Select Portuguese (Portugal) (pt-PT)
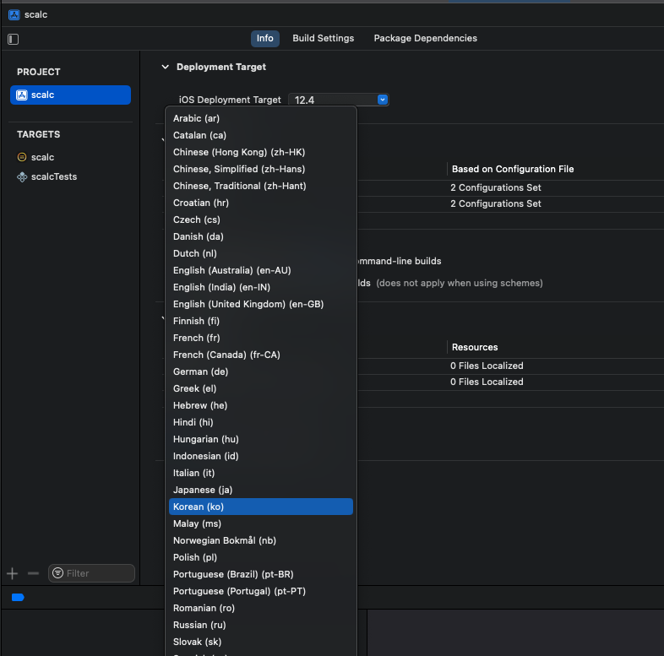Screen dimensions: 664x656 coord(261,591)
